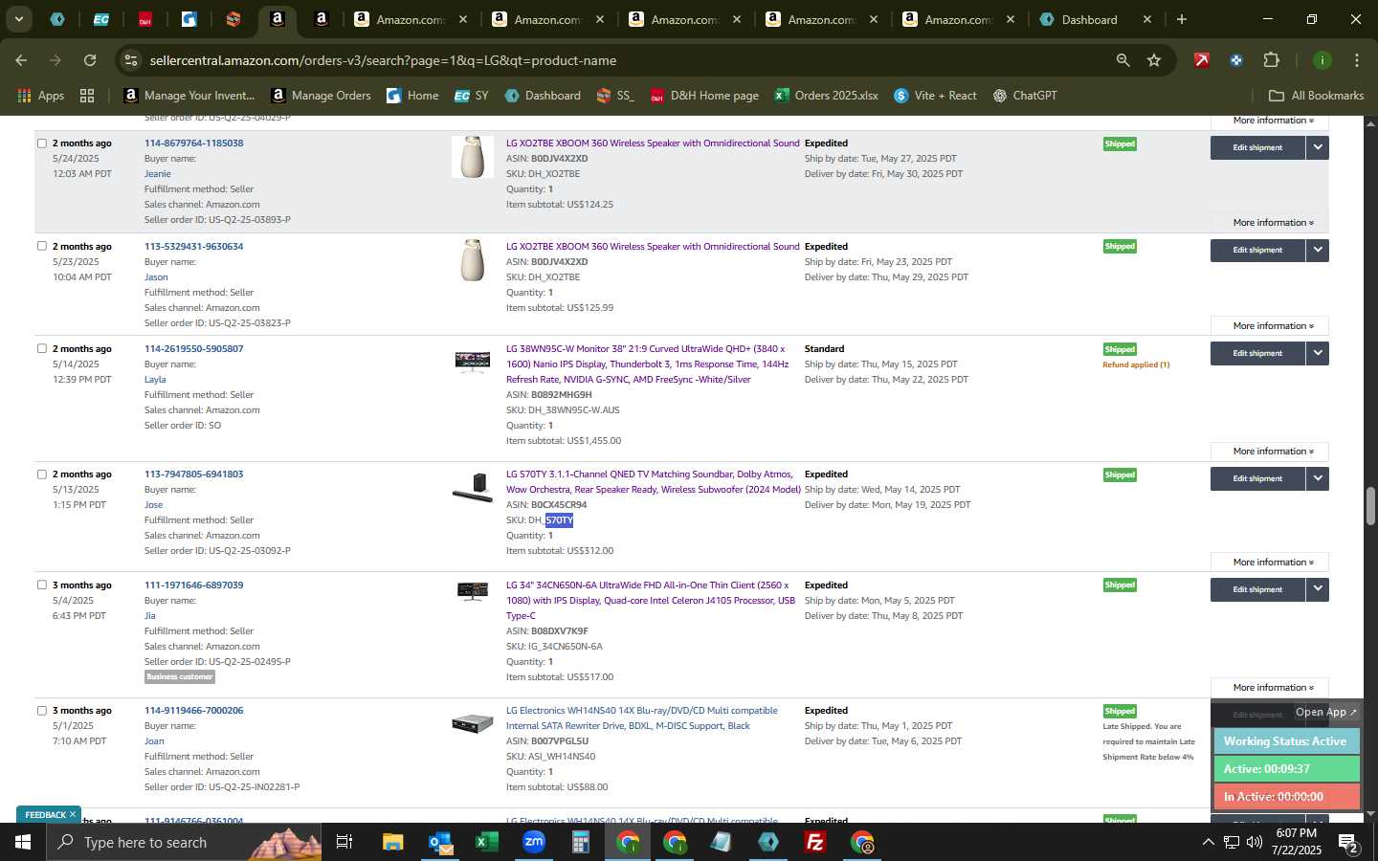This screenshot has width=1378, height=861.
Task: Click the zoom magnifier icon in address bar
Action: tap(1122, 60)
